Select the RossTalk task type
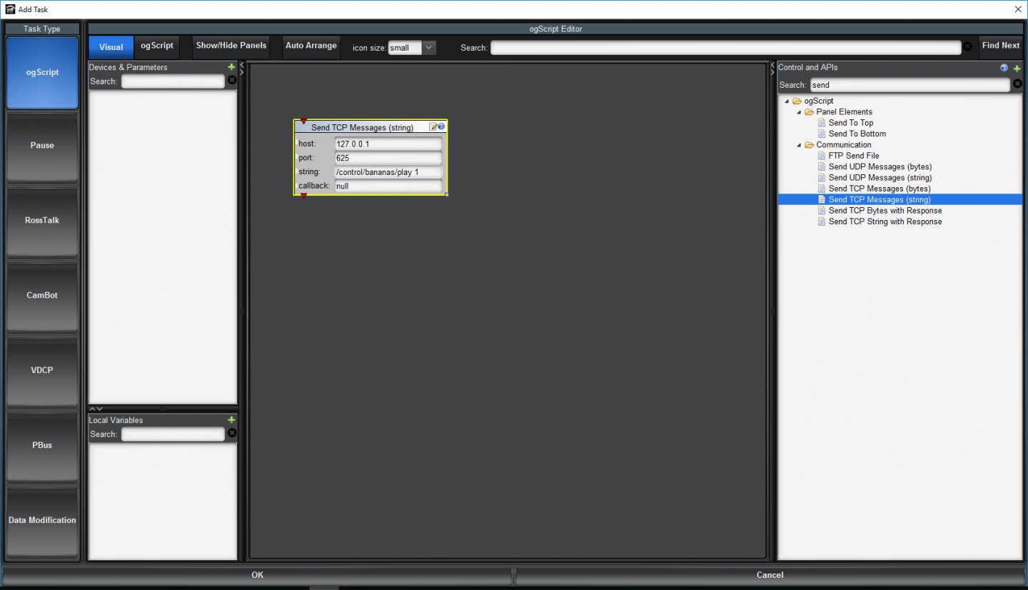This screenshot has height=590, width=1028. 42,221
